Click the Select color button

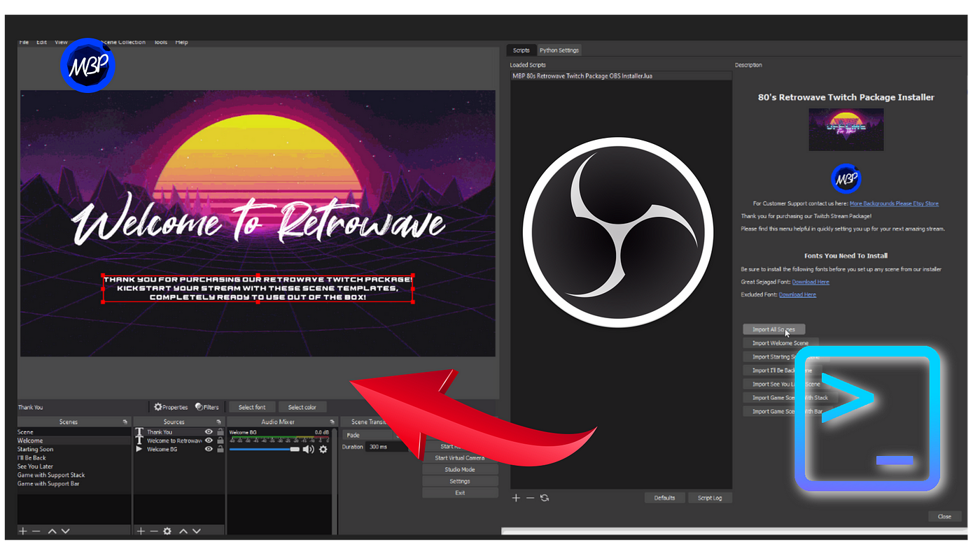[302, 407]
